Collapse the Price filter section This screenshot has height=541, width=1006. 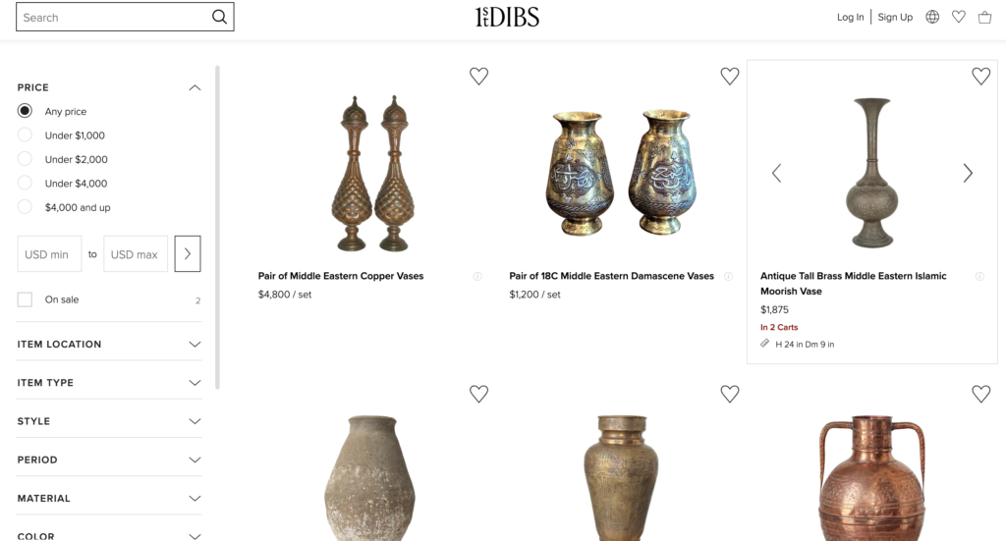coord(195,87)
